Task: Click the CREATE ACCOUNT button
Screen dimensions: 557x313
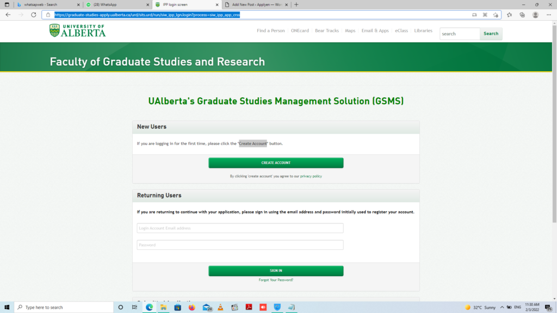Action: click(276, 163)
